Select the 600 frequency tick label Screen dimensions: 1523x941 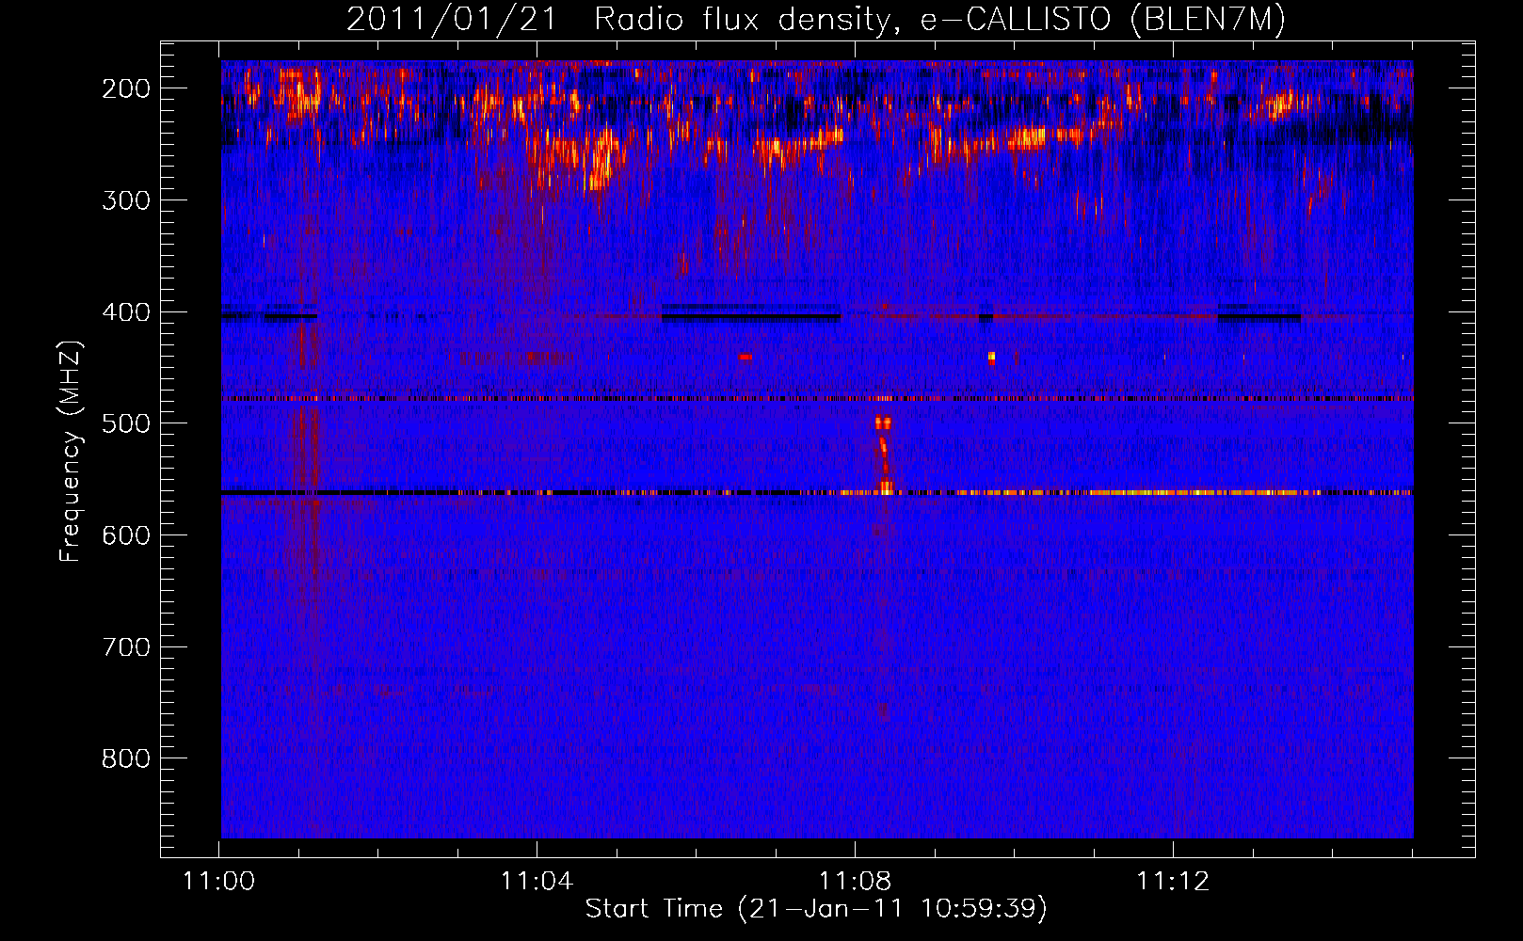[126, 535]
